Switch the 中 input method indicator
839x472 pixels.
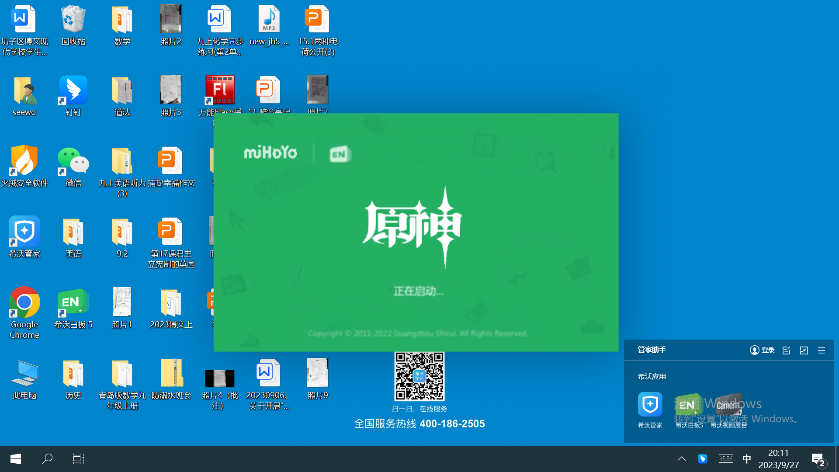[x=747, y=459]
